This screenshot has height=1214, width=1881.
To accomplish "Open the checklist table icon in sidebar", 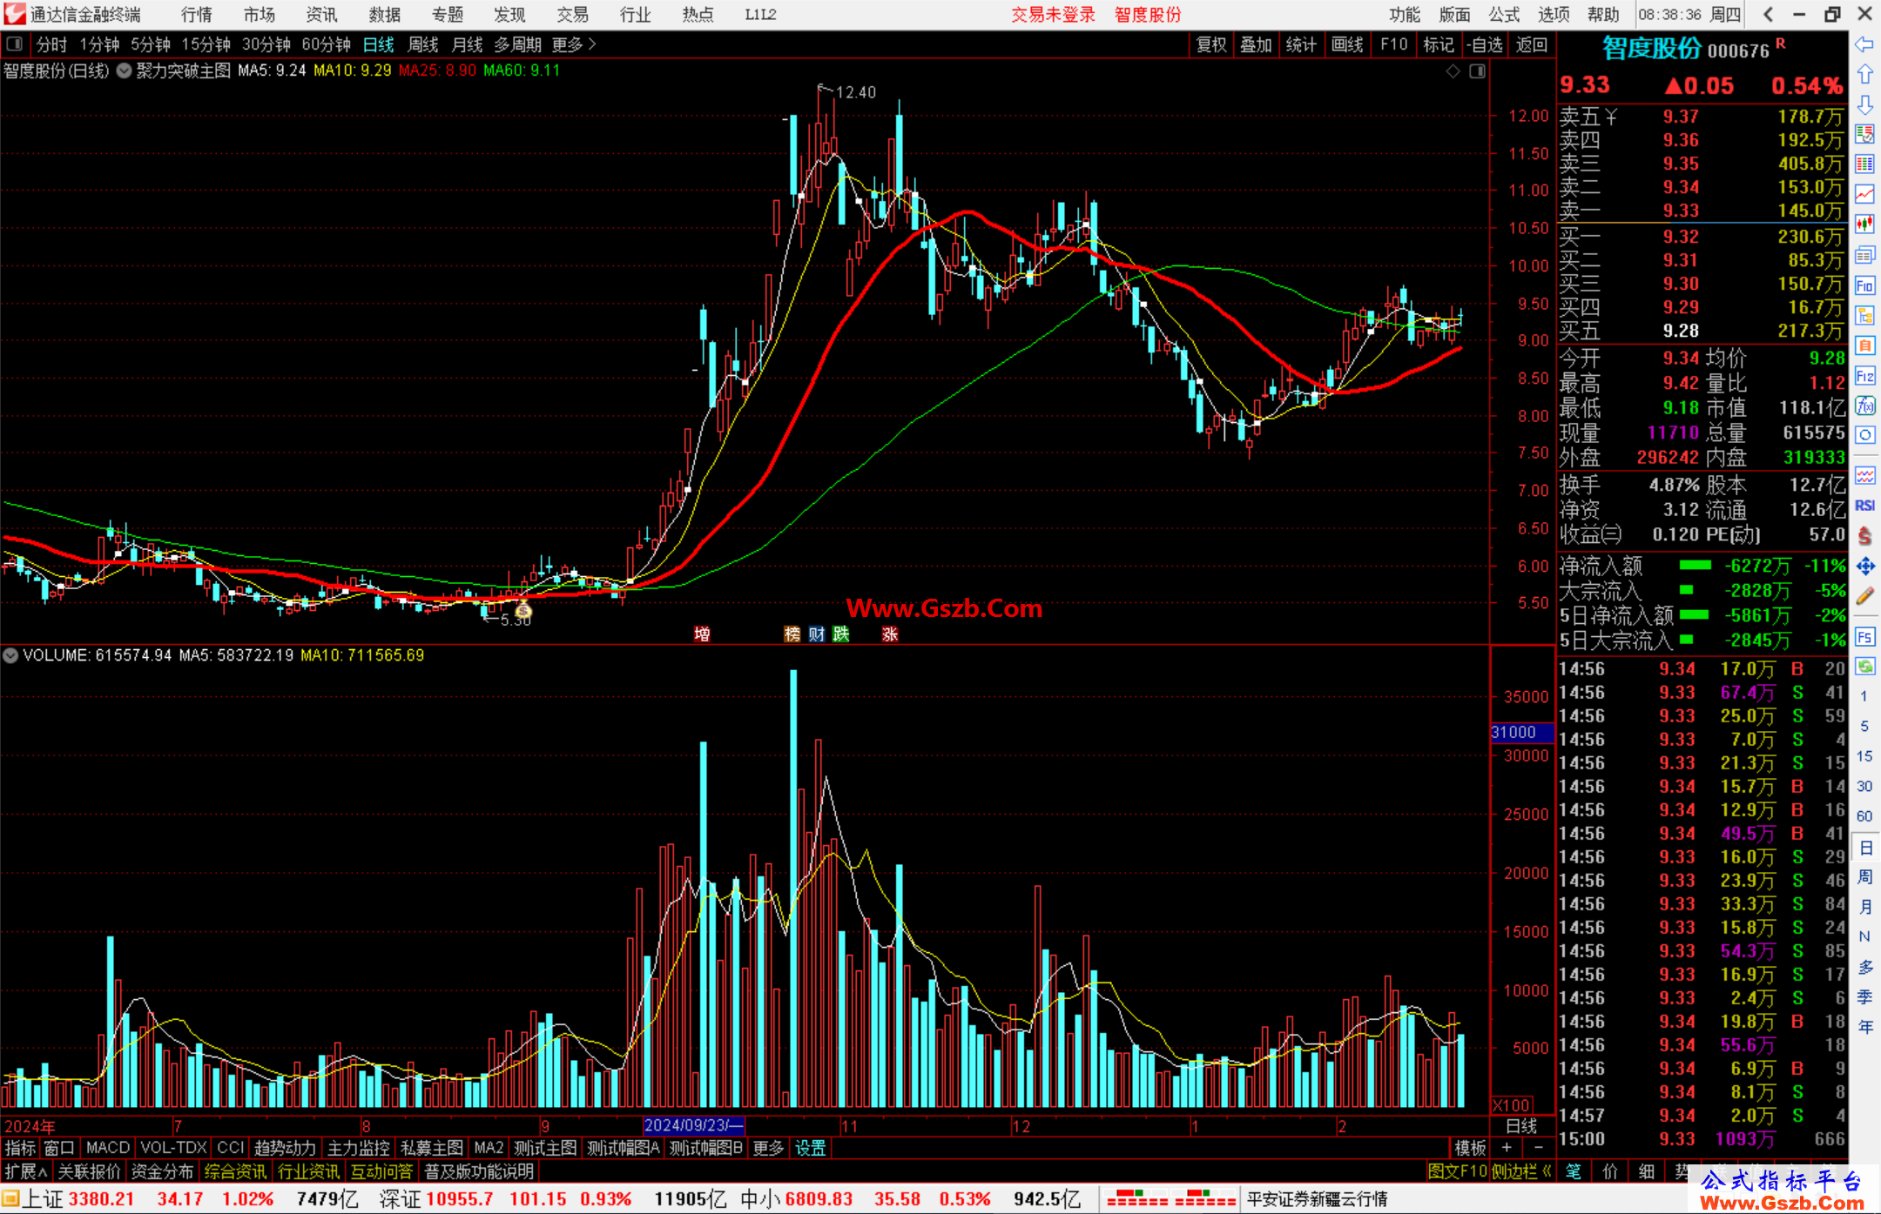I will click(1864, 134).
